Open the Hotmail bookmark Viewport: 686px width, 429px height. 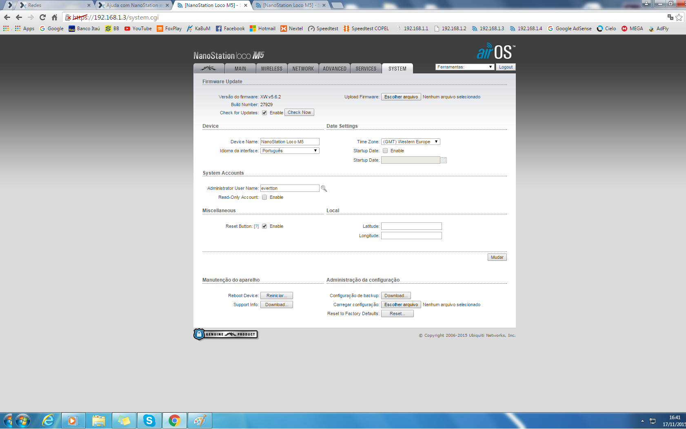pyautogui.click(x=262, y=29)
